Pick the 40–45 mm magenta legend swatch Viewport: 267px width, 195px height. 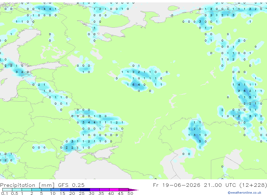click(114, 190)
